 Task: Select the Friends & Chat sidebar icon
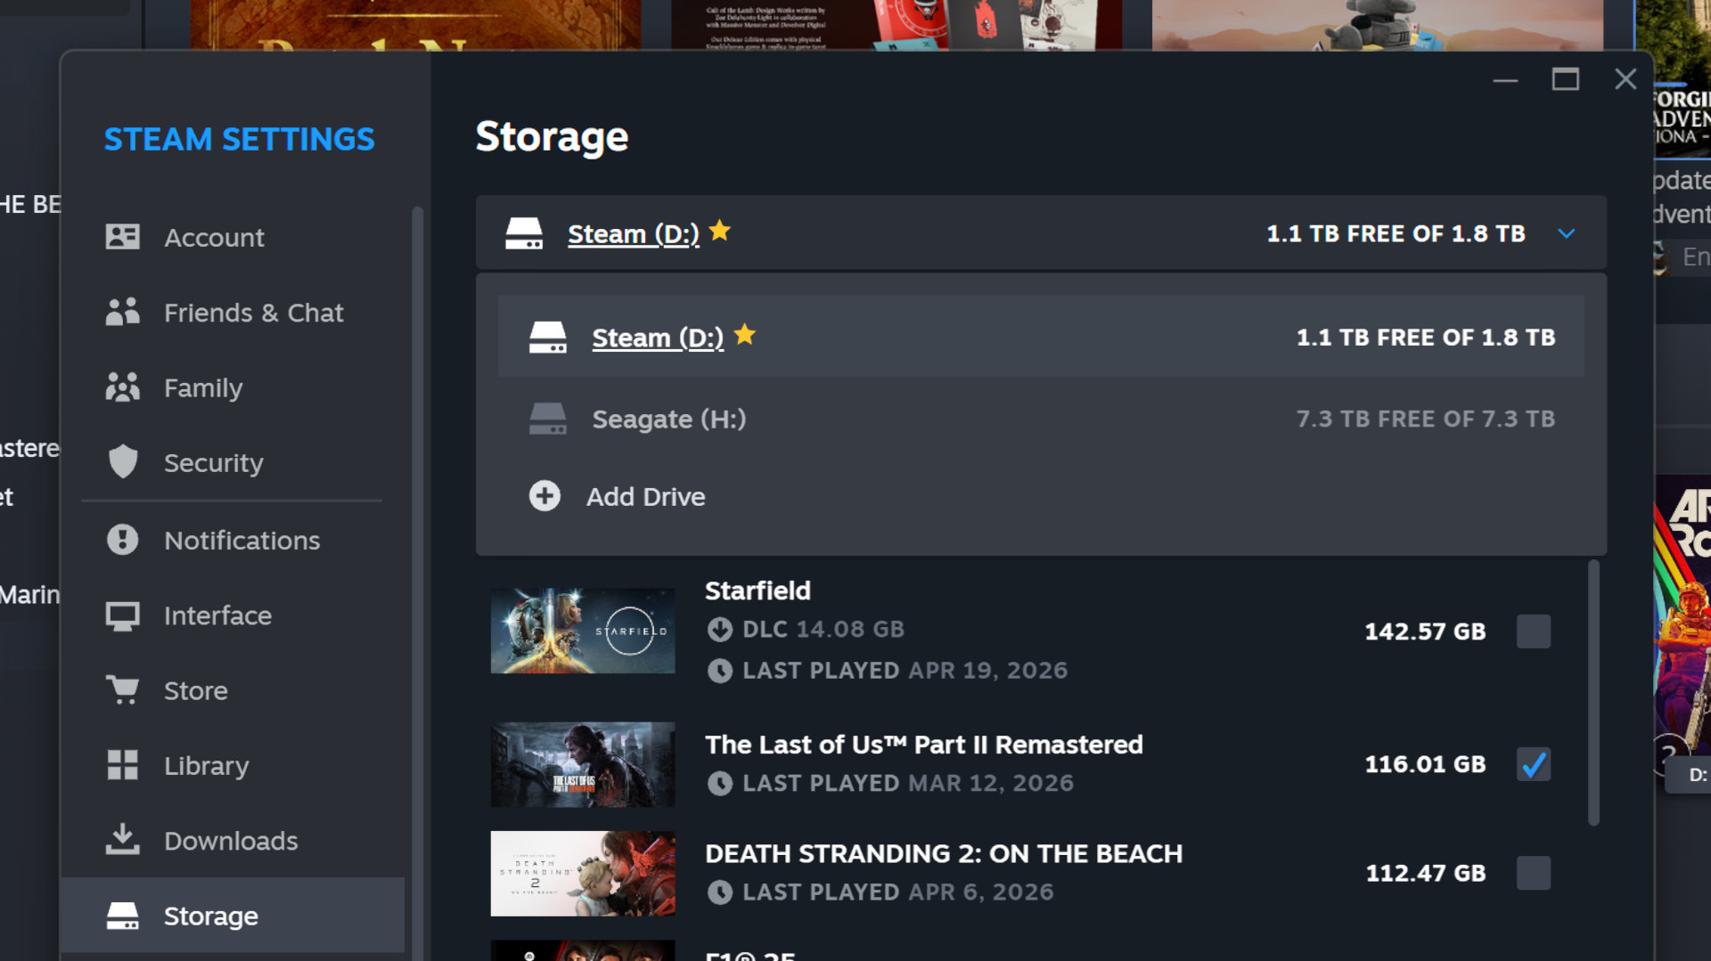(123, 312)
